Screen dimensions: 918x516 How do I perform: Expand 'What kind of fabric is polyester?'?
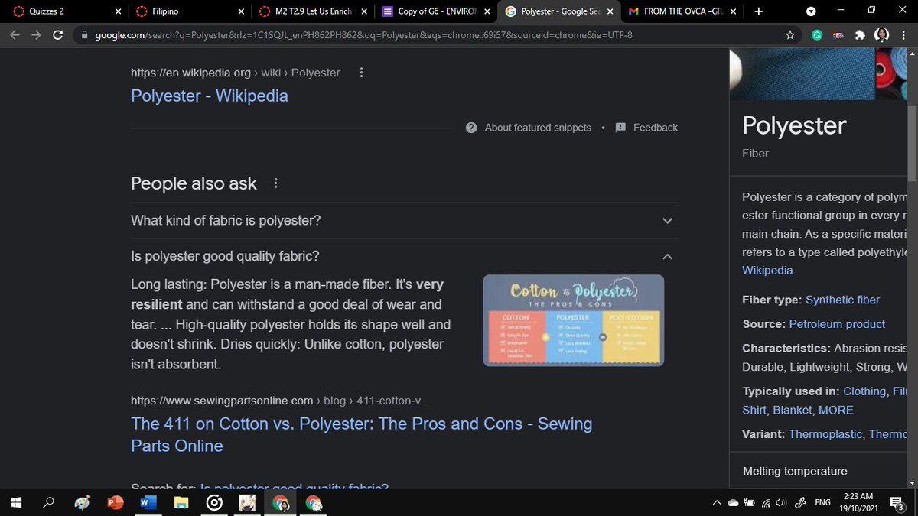(404, 220)
